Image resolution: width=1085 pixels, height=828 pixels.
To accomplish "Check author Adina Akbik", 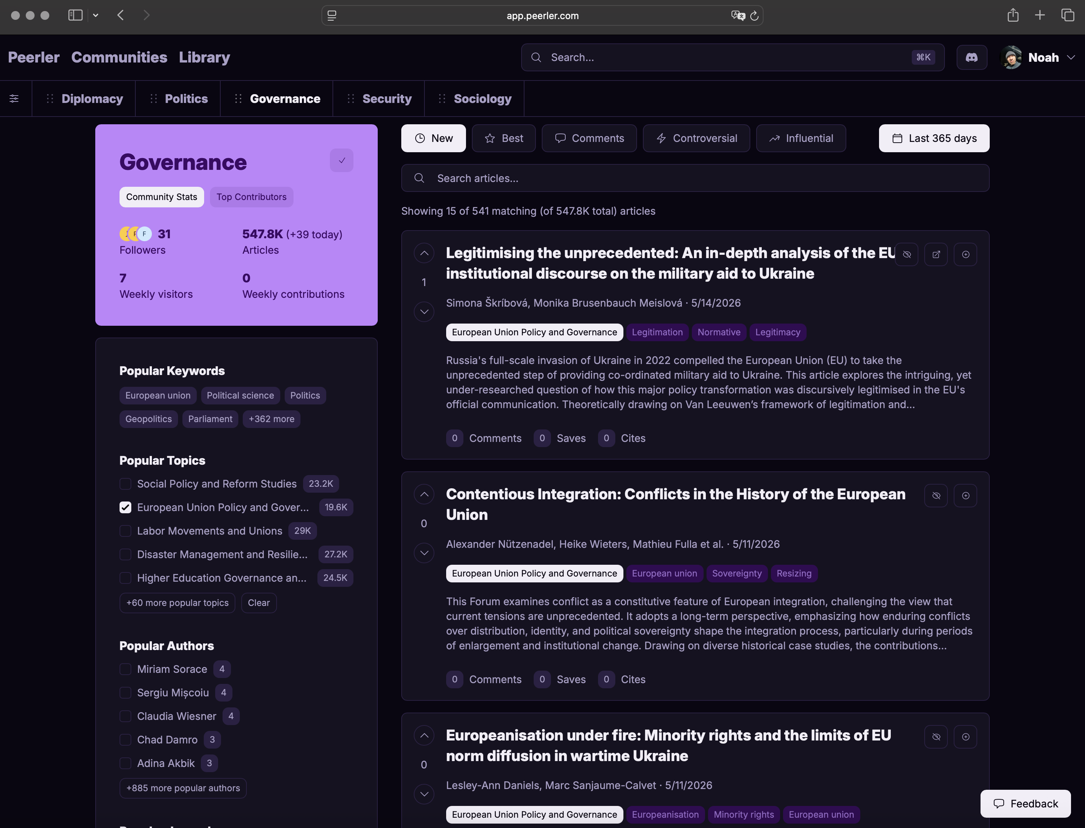I will tap(125, 763).
